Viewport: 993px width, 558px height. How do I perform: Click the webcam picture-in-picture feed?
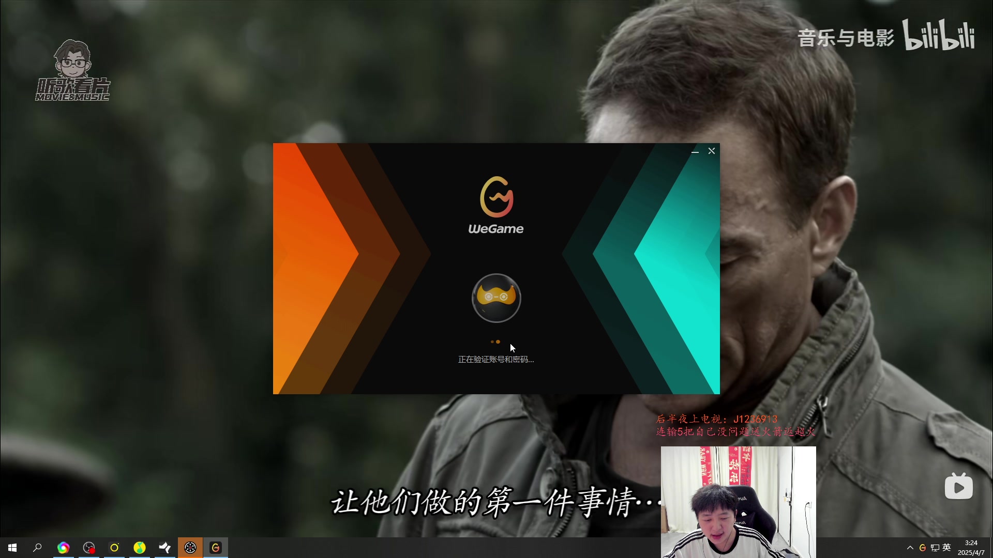click(x=739, y=502)
